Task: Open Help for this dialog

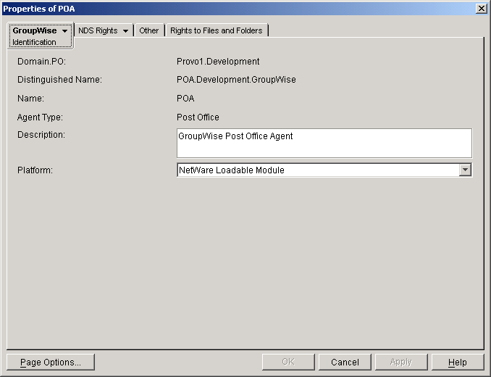Action: point(458,362)
